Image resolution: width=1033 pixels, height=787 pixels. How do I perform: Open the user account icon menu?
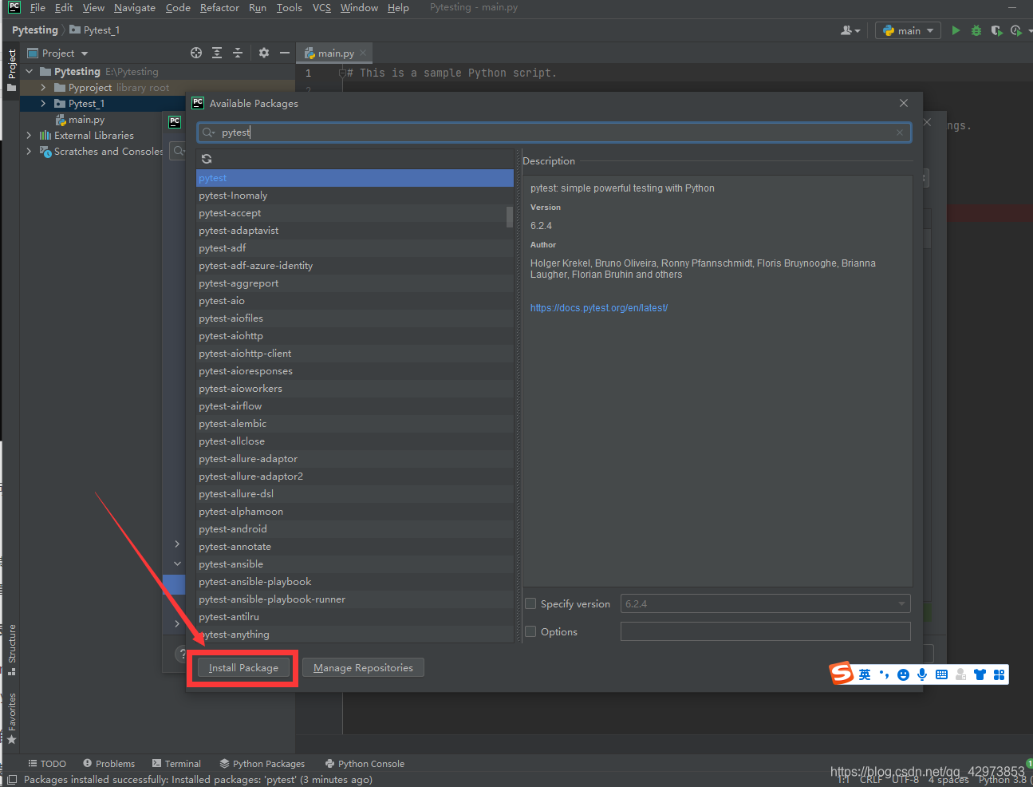[850, 30]
